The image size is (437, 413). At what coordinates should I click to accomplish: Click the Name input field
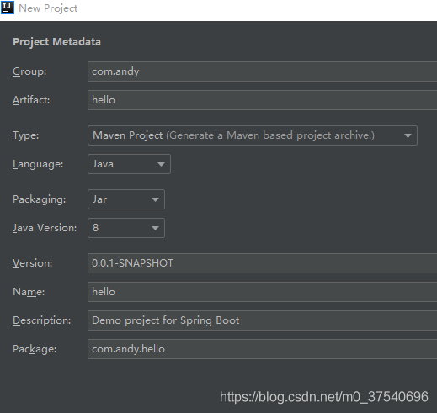pyautogui.click(x=262, y=292)
